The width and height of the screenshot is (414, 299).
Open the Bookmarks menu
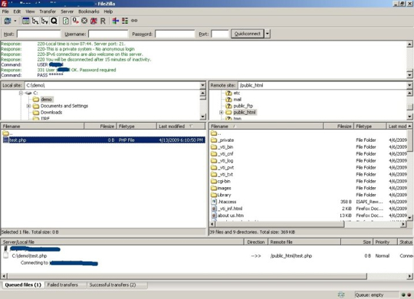tap(89, 11)
